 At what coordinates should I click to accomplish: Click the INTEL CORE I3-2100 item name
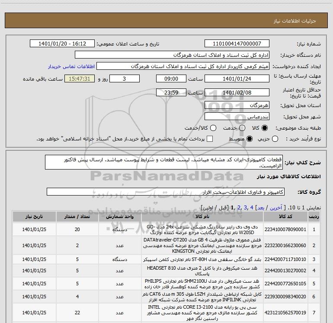tap(202, 313)
